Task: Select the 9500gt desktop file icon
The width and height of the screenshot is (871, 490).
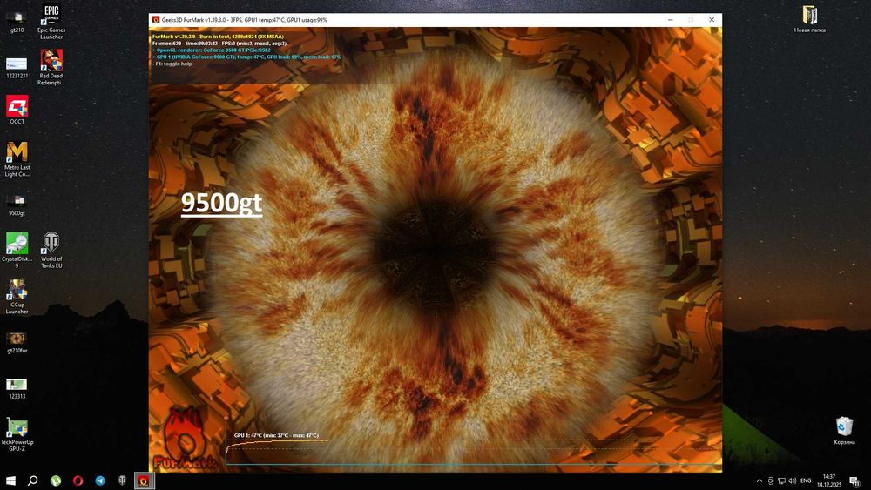Action: pyautogui.click(x=17, y=205)
